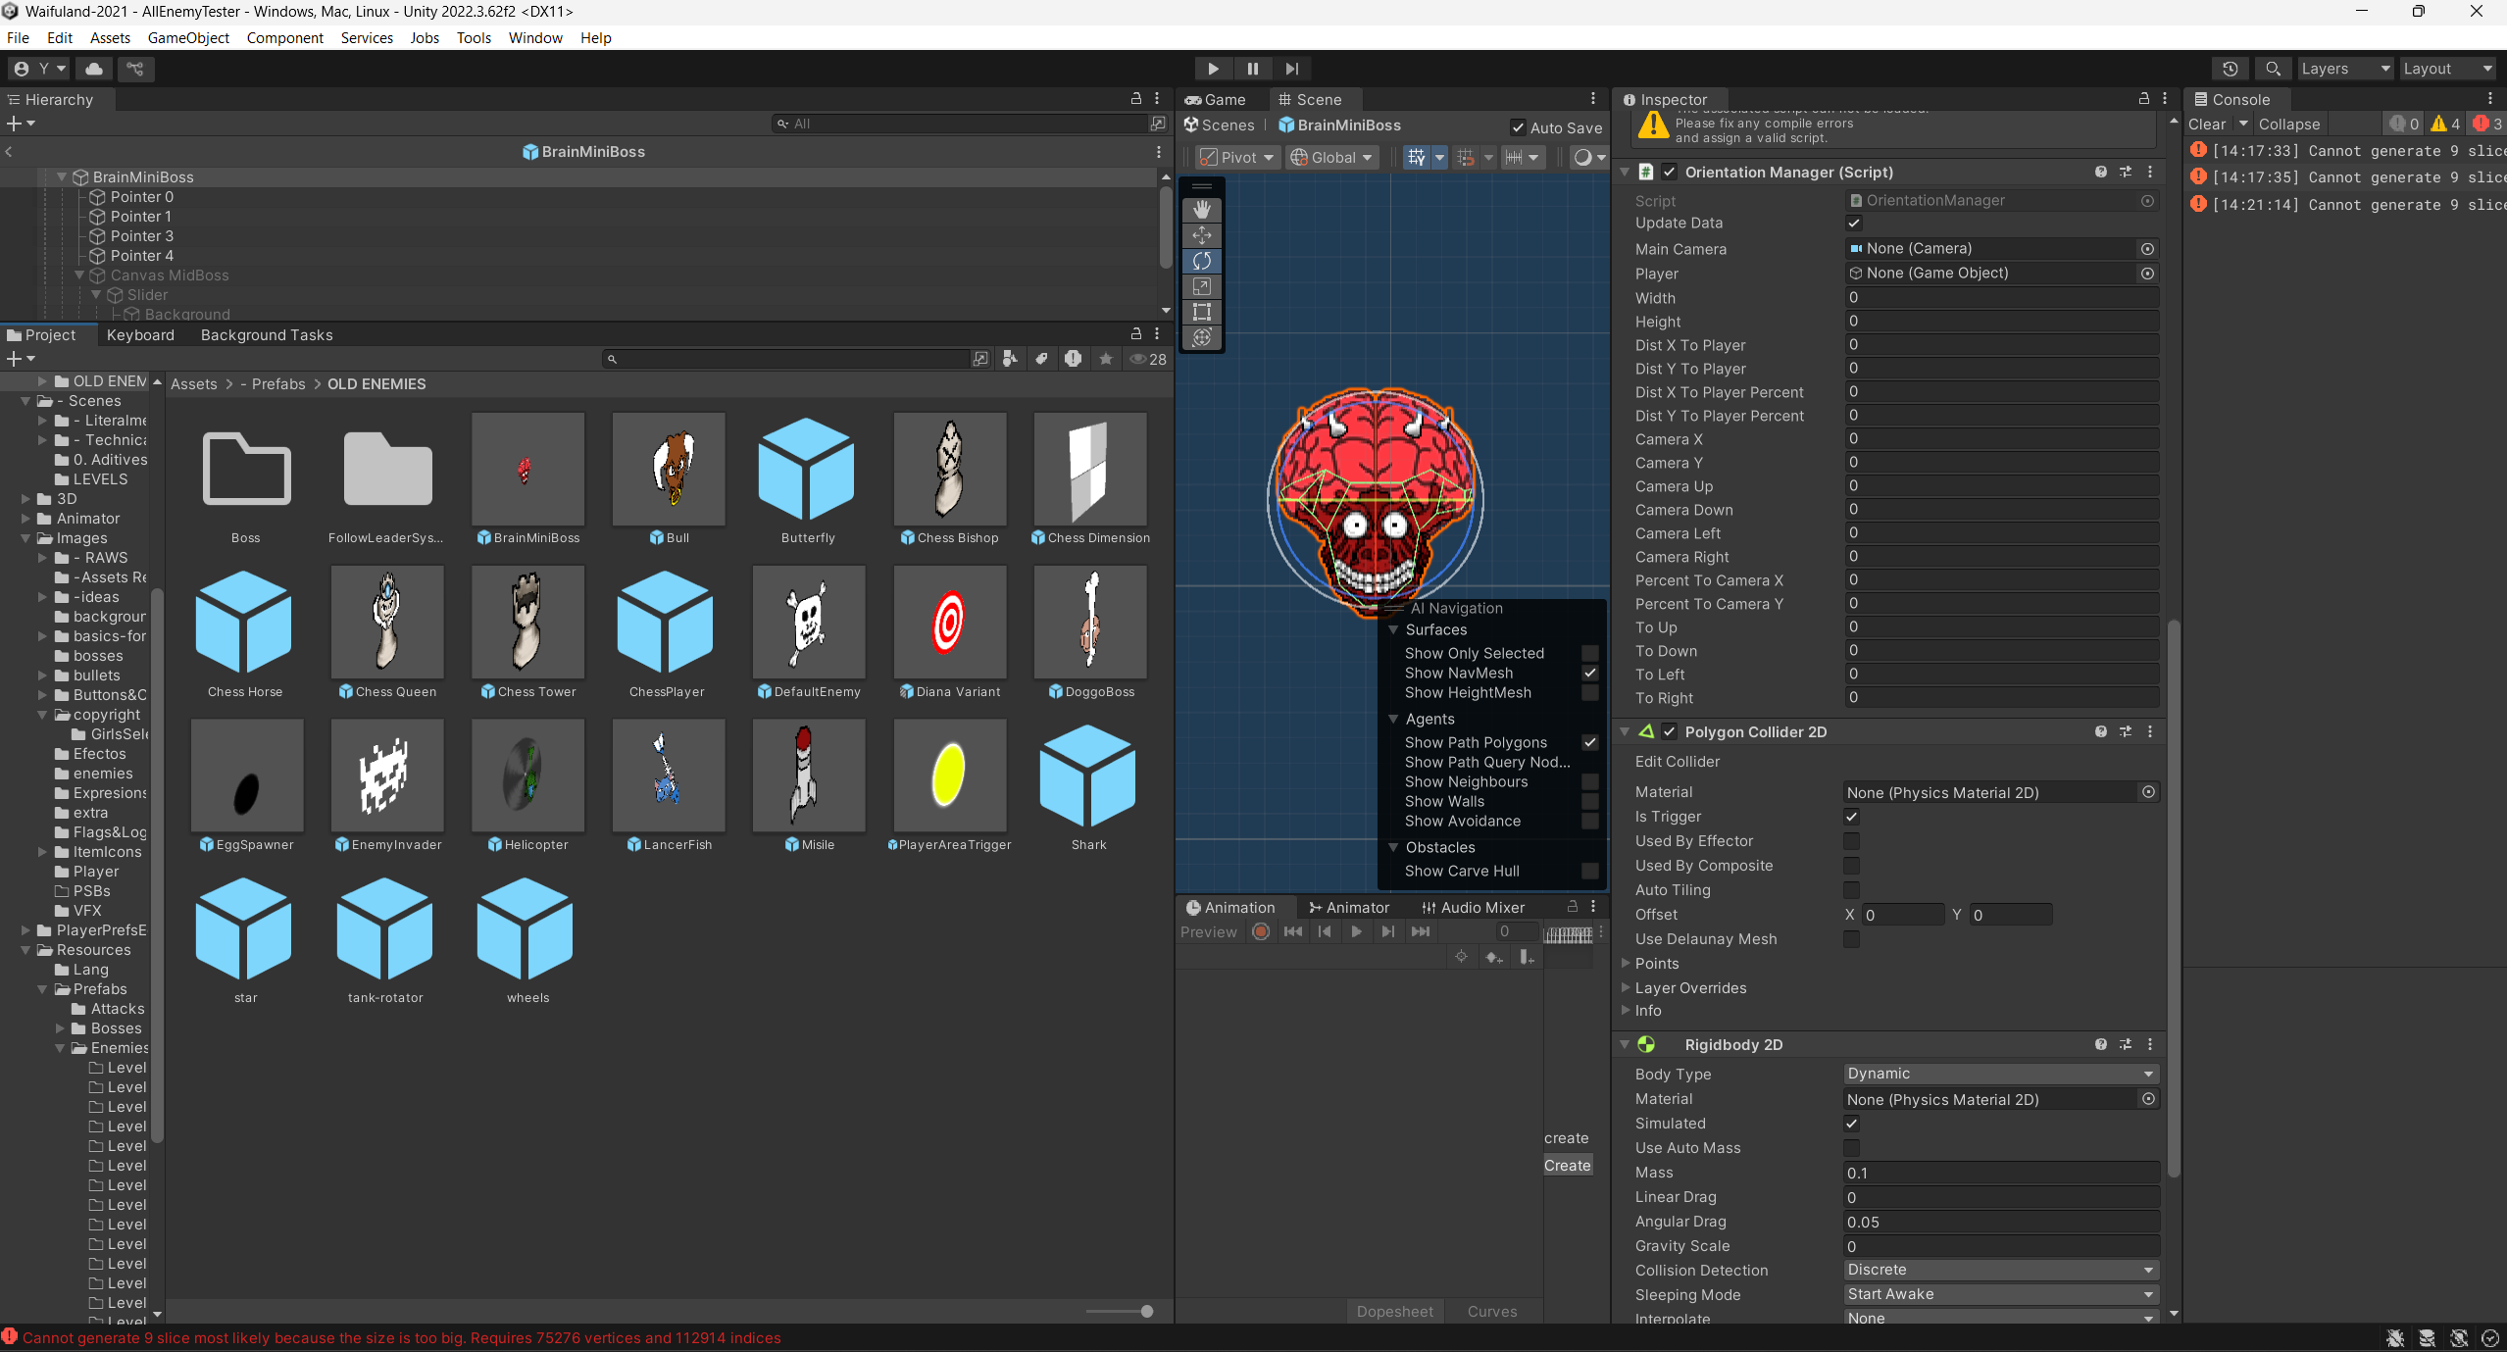
Task: Open the GameObject menu
Action: pos(188,37)
